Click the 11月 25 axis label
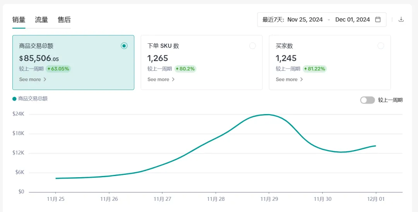 pos(55,199)
